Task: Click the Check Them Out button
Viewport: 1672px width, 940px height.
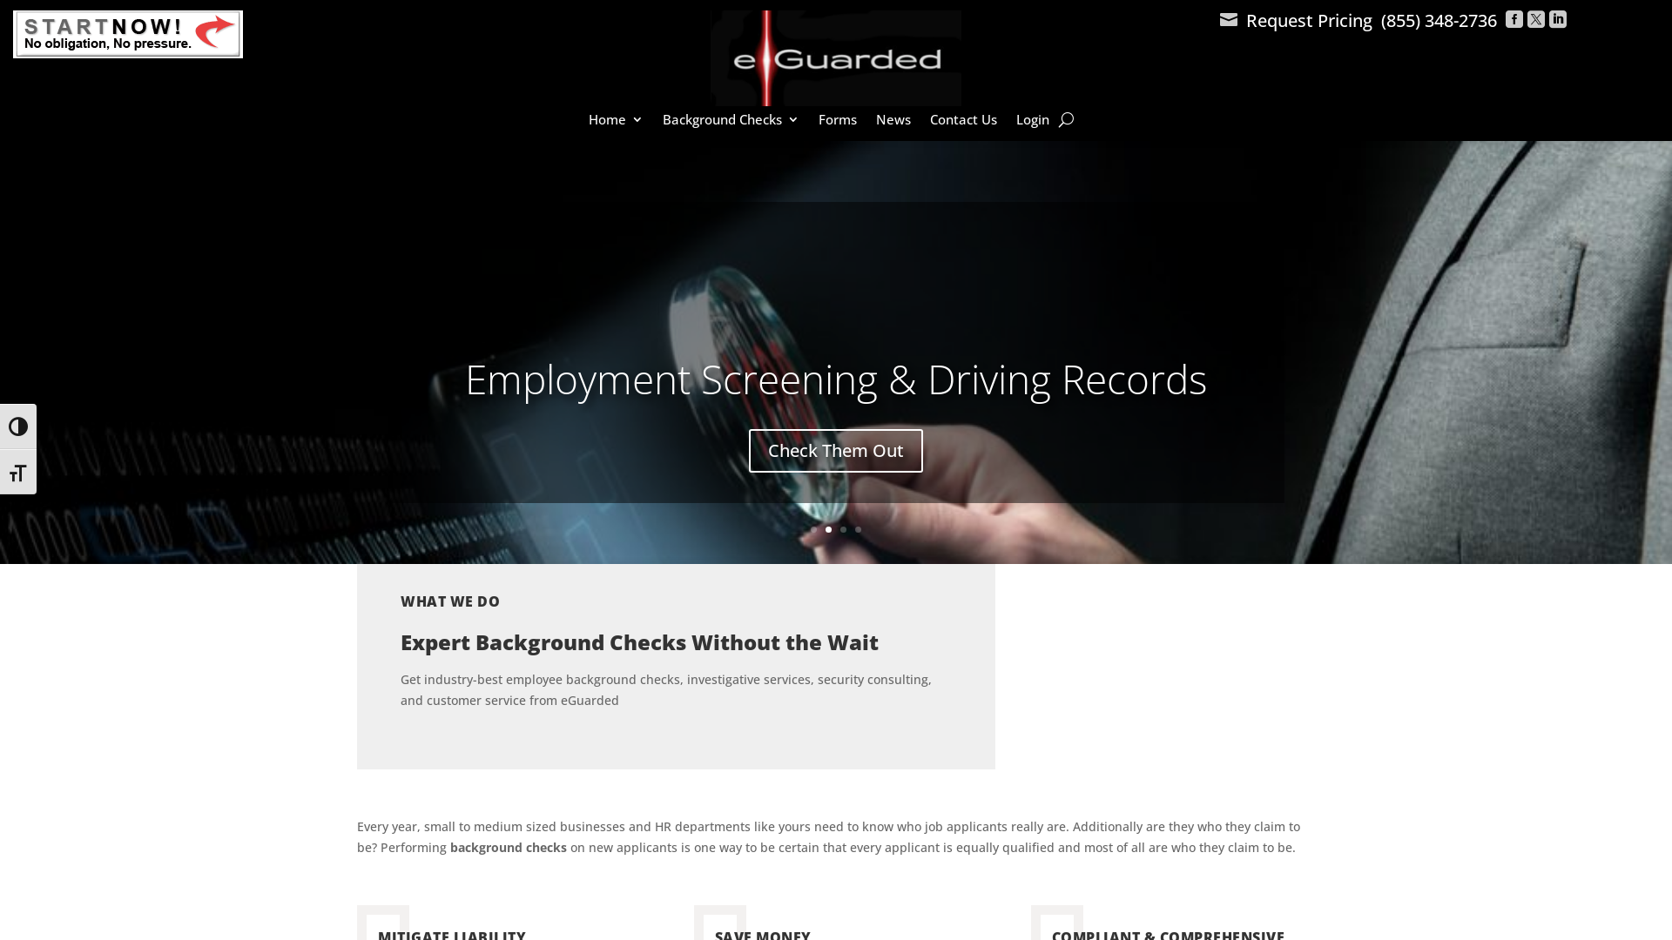Action: (x=835, y=450)
